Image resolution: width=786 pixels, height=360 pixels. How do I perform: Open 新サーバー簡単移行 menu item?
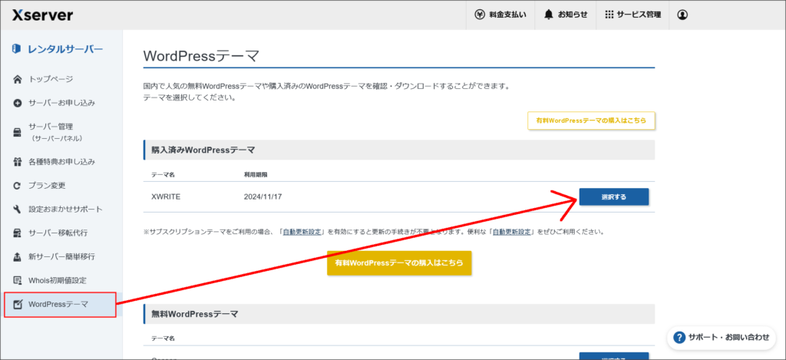(61, 256)
